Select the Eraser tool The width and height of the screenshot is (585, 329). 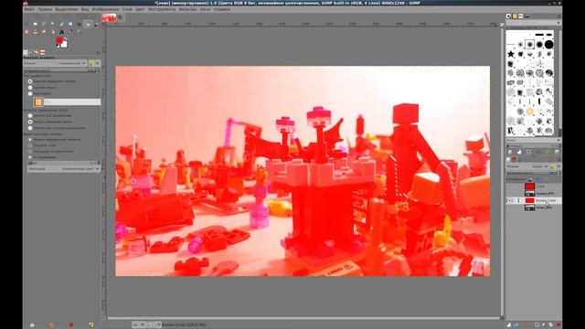point(27,32)
